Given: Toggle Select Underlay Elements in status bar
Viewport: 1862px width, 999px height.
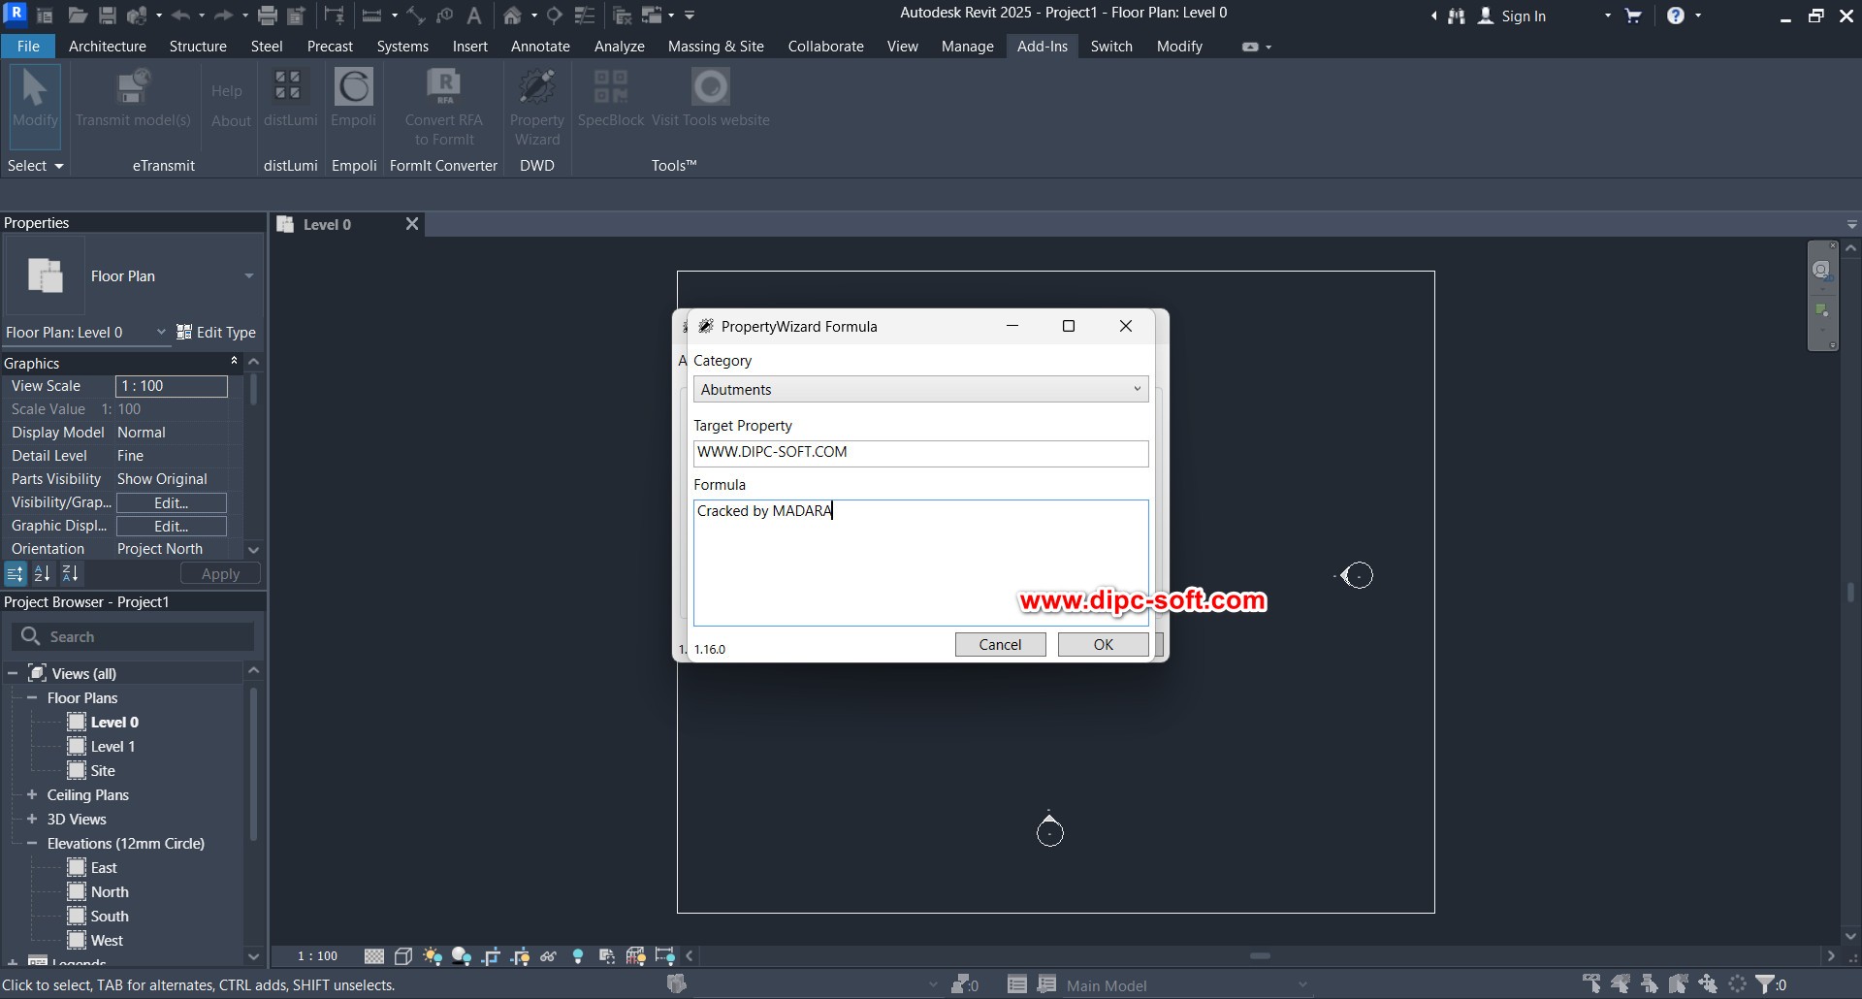Looking at the screenshot, I should 1621,984.
